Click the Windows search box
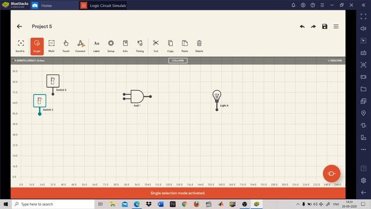This screenshot has height=209, width=371. 53,204
